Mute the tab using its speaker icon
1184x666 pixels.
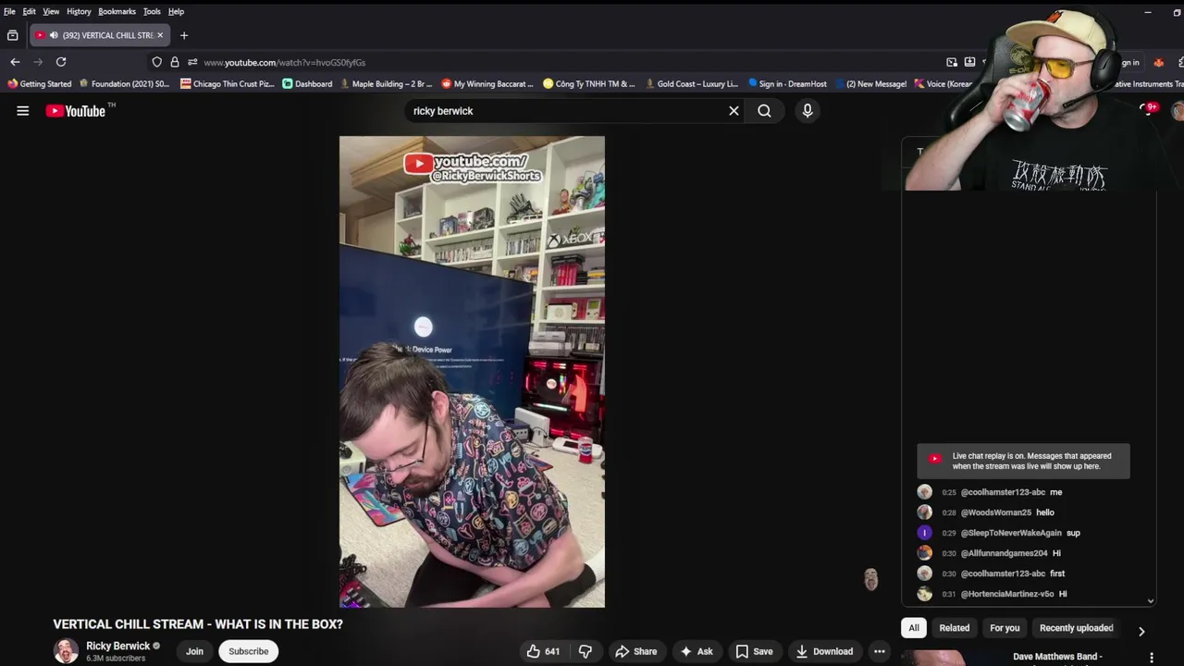[54, 35]
